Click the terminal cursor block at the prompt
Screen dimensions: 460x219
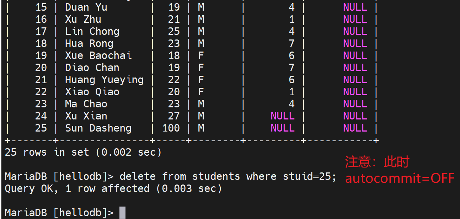tap(122, 213)
